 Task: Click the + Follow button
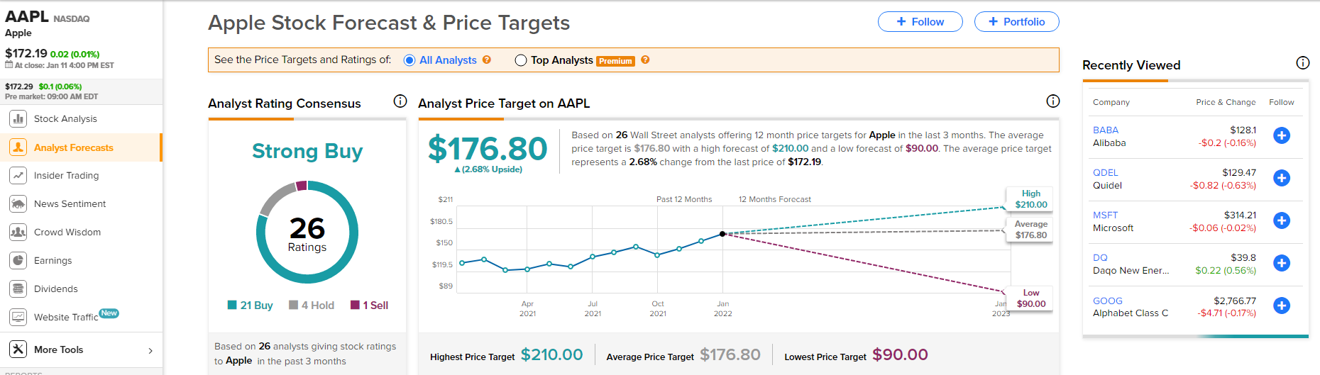point(920,22)
